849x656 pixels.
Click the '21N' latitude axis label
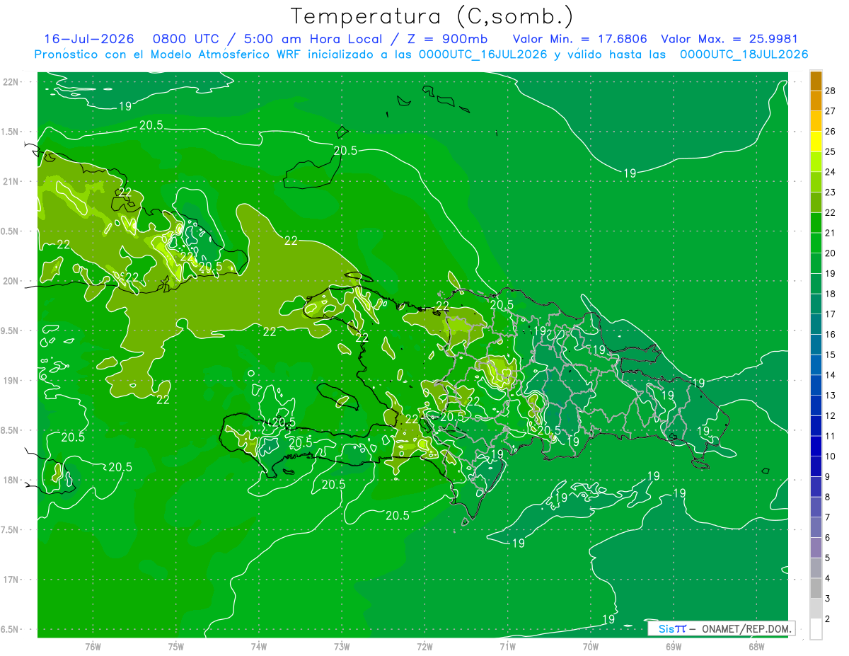11,182
